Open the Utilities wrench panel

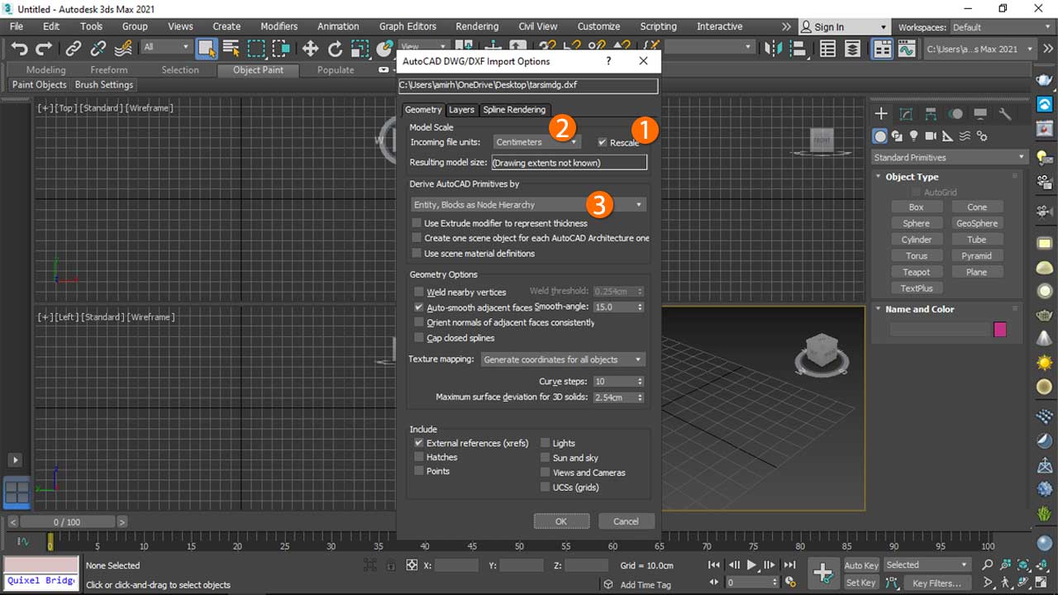coord(1005,114)
